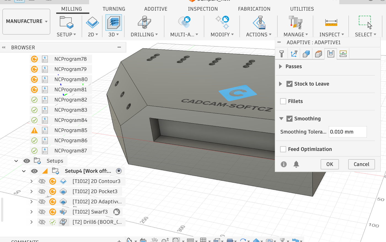This screenshot has width=386, height=242.
Task: Open the Coordinate System tab in Adaptive dialog
Action: tap(294, 54)
